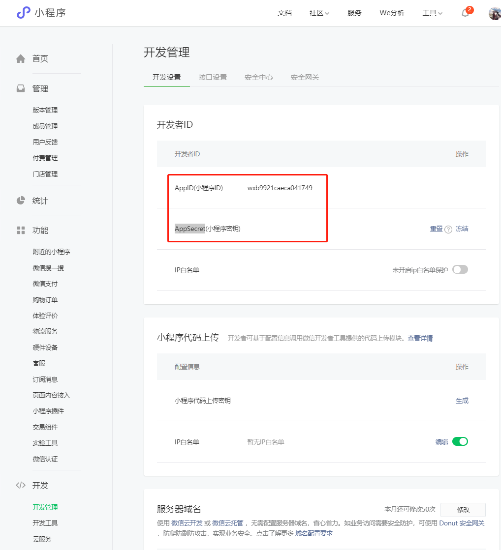Open 硬件设备 in the sidebar
501x550 pixels.
tap(45, 347)
